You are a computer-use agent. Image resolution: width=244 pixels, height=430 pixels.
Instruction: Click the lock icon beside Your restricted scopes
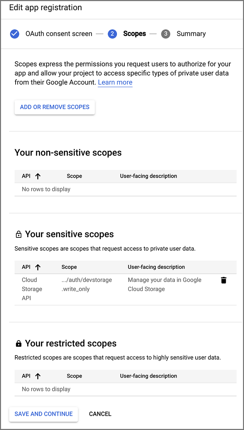pyautogui.click(x=19, y=343)
